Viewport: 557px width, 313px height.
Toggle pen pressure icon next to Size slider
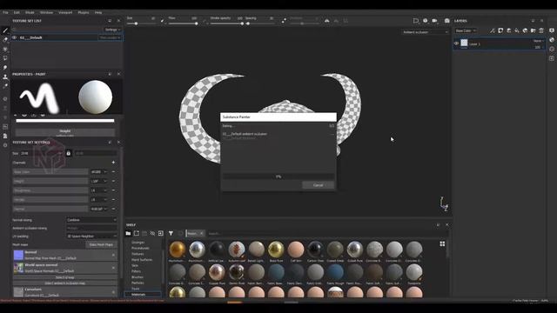[x=163, y=21]
